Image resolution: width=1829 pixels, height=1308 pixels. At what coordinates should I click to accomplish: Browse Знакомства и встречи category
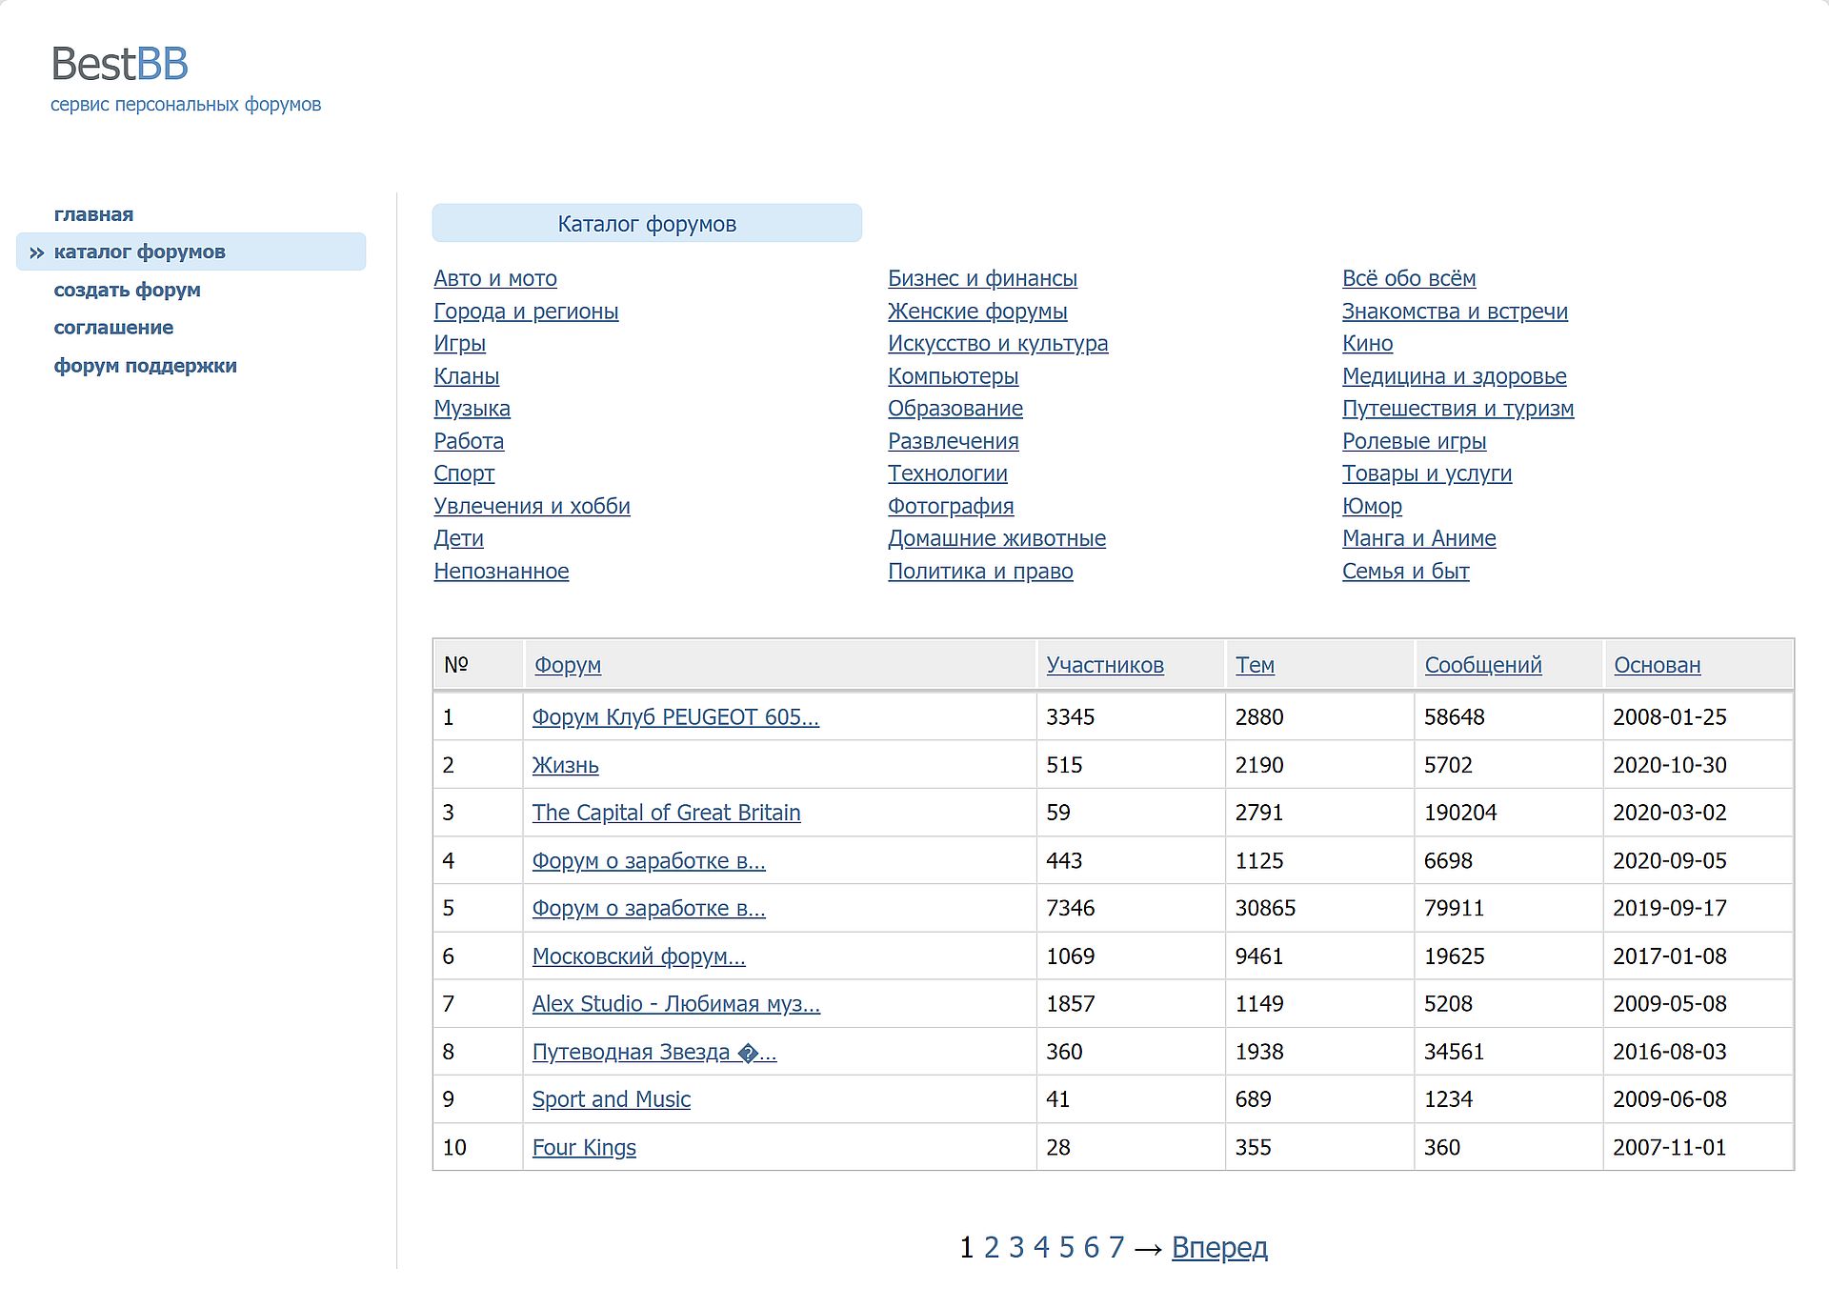1455,311
